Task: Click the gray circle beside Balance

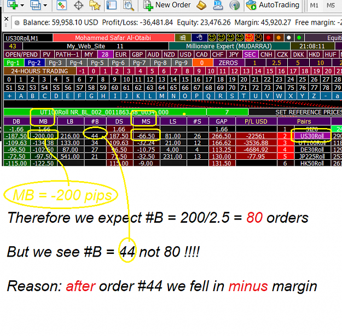Action: 17,22
